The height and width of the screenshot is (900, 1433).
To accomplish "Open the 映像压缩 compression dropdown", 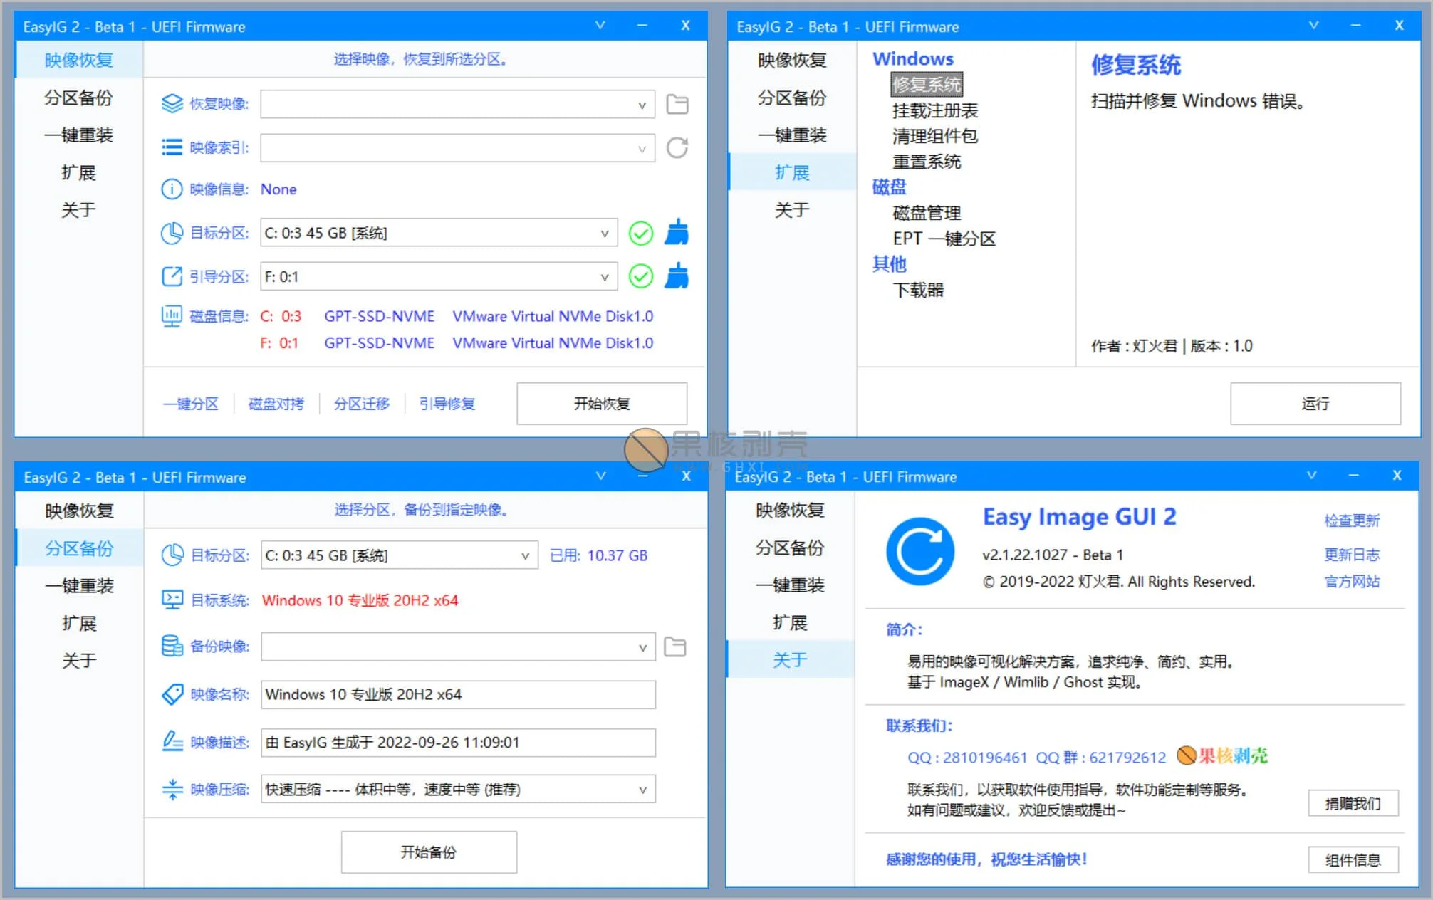I will click(643, 789).
